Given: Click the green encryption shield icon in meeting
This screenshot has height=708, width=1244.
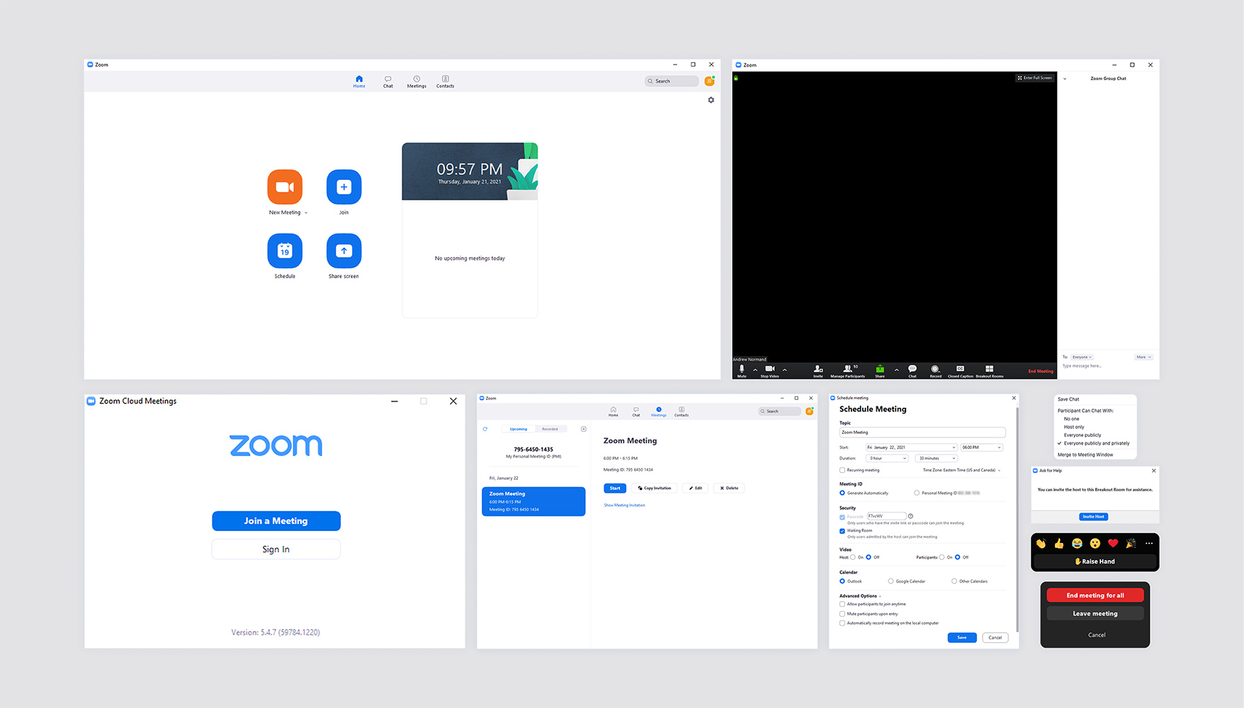Looking at the screenshot, I should point(736,78).
